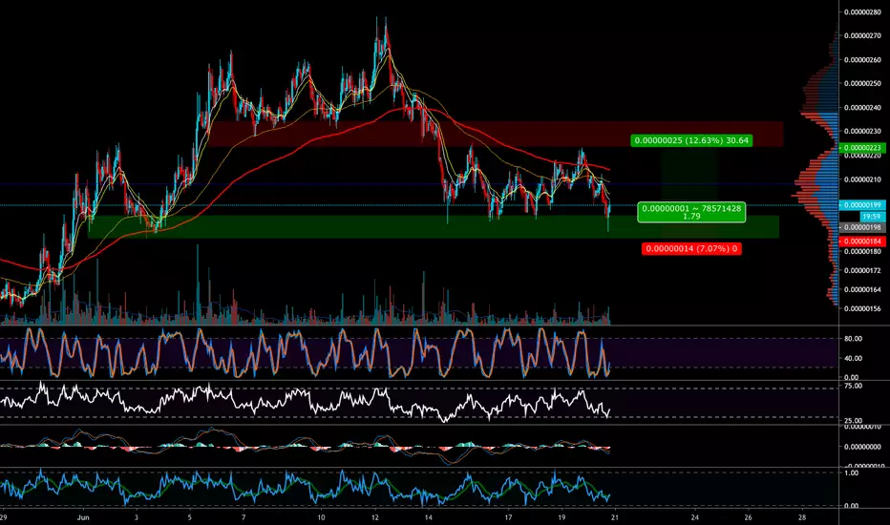Click the 19 label on date axis

click(562, 517)
